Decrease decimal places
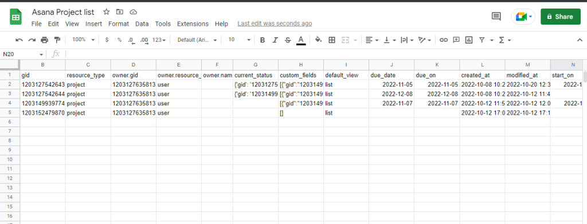 pos(131,40)
